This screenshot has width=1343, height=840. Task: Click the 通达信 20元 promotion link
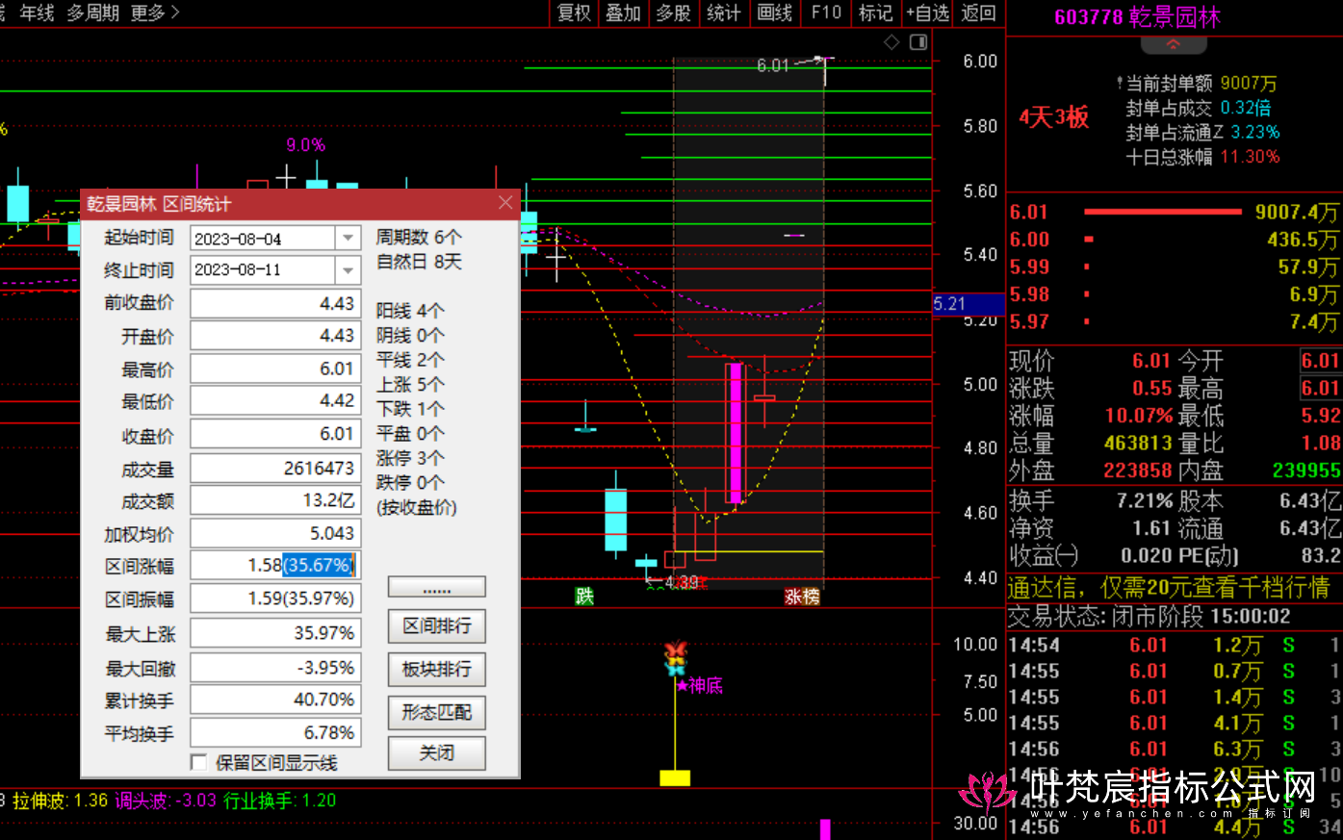[1169, 587]
